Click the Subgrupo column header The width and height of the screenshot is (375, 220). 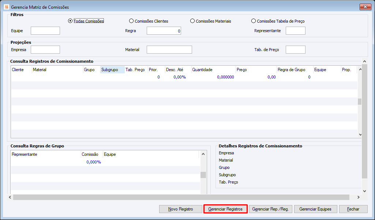[x=112, y=70]
